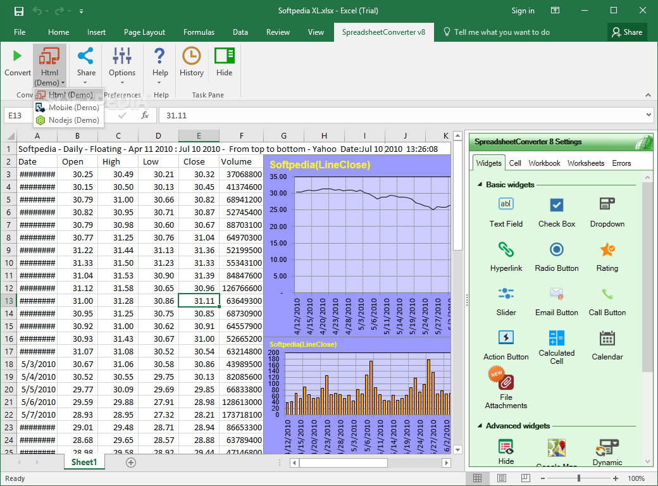Screen dimensions: 658x486
Task: Switch to the Workbook settings tab
Action: point(544,163)
